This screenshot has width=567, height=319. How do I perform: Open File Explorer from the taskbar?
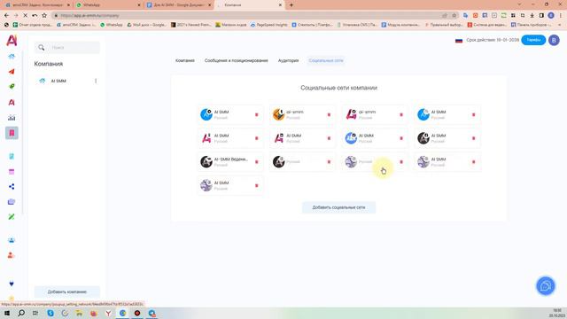79,313
